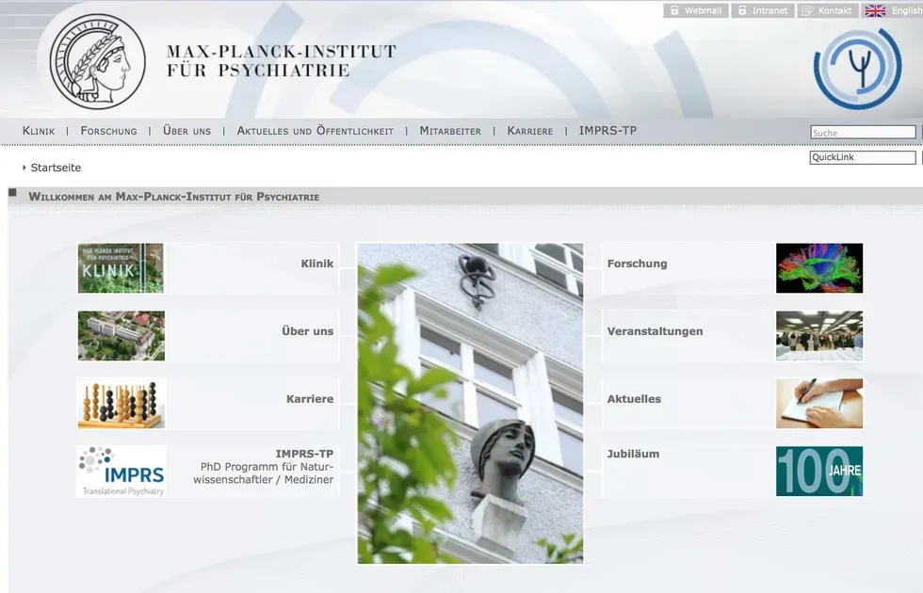The height and width of the screenshot is (593, 923).
Task: Follow the Veranstaltungen link
Action: pos(655,331)
